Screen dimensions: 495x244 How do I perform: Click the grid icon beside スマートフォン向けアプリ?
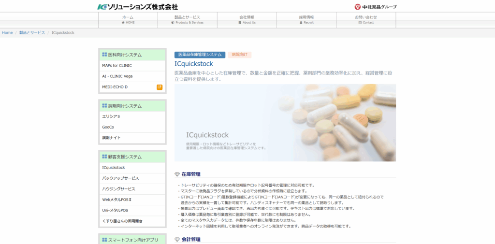pyautogui.click(x=104, y=240)
